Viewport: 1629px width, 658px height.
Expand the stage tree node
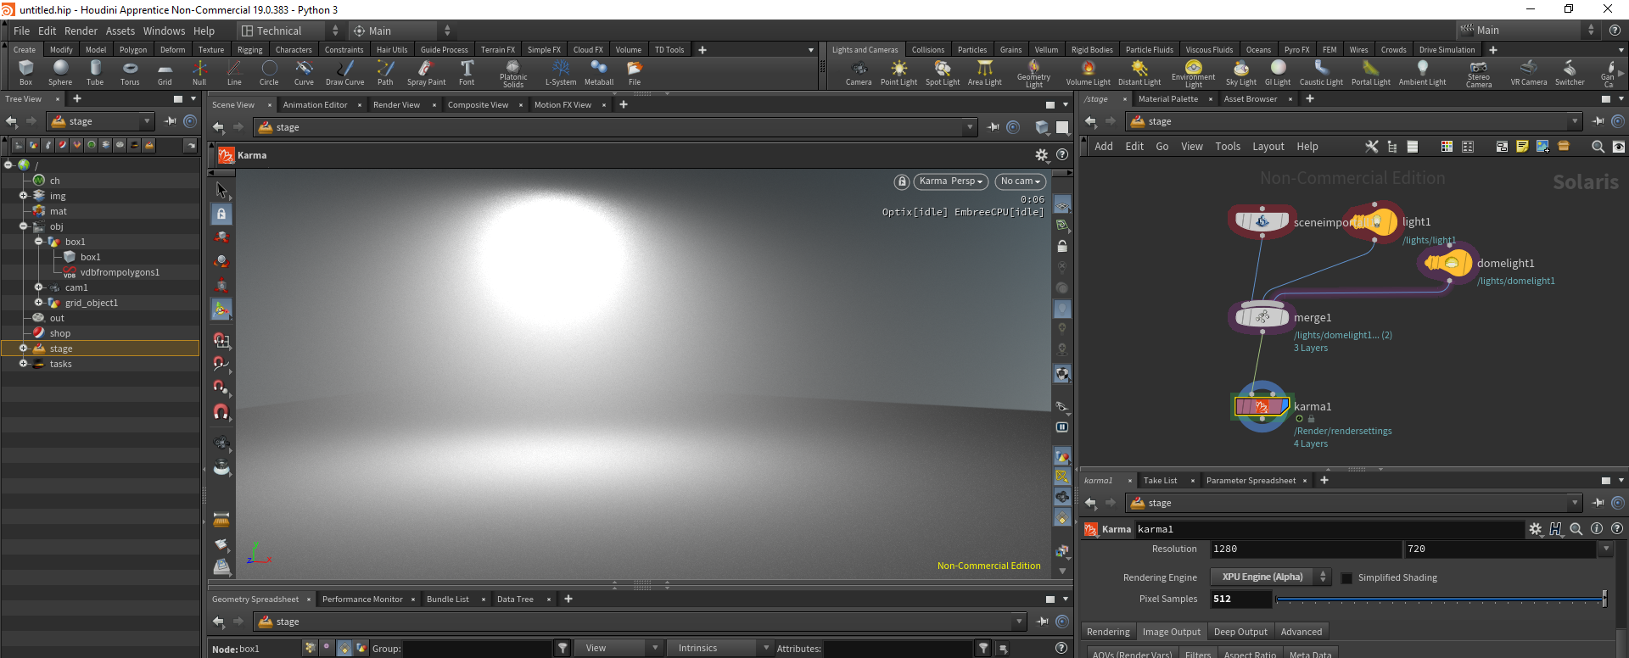click(24, 349)
